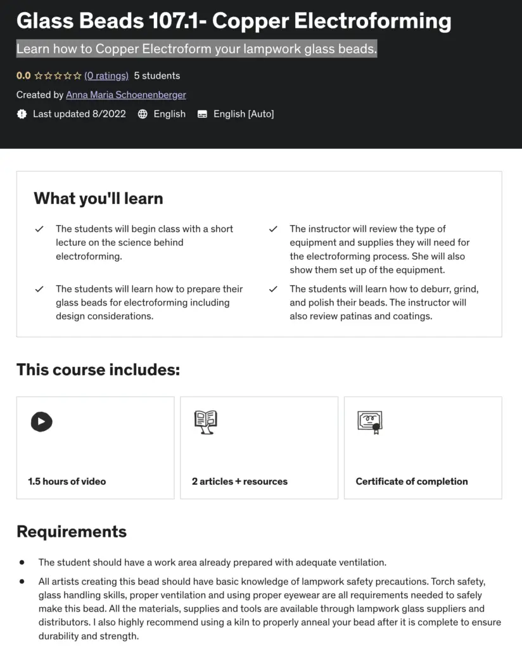This screenshot has height=649, width=522.
Task: Select the 1.5 hours of video card
Action: click(x=95, y=447)
